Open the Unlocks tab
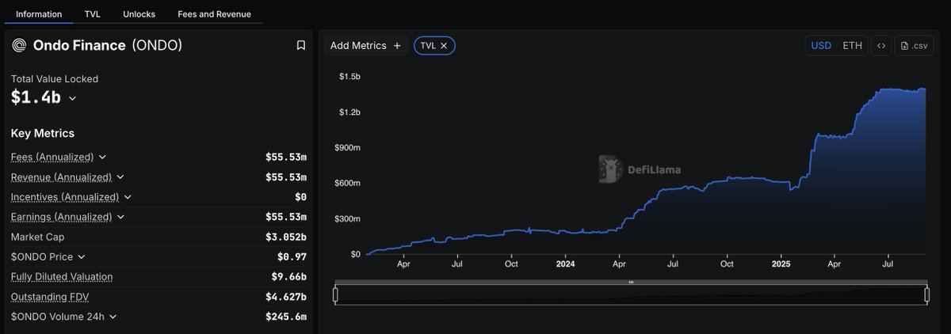Screen dimensions: 951x334 [139, 14]
